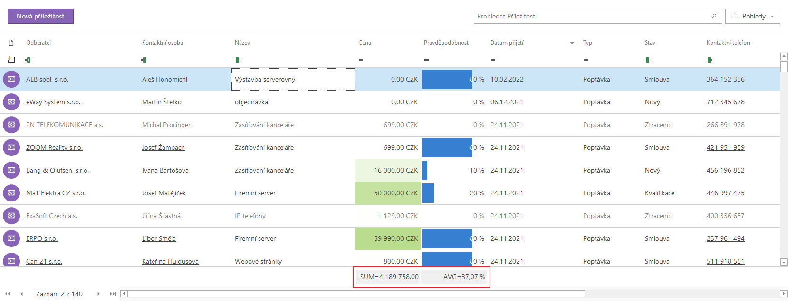This screenshot has height=301, width=788.
Task: Select the Kvalifikace status cell
Action: (660, 193)
